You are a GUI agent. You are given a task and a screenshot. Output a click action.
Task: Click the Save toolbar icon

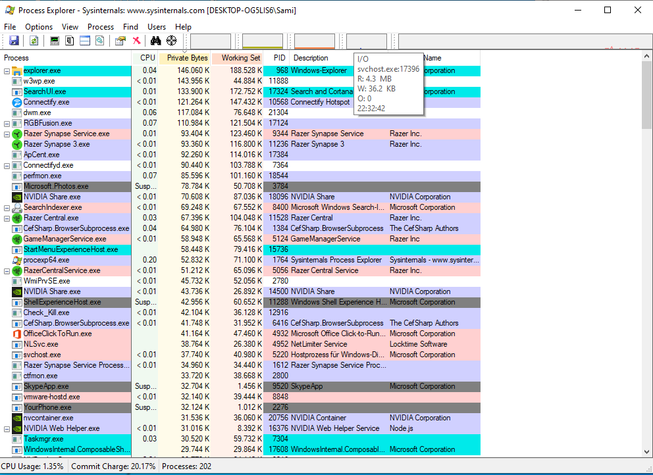(x=14, y=40)
